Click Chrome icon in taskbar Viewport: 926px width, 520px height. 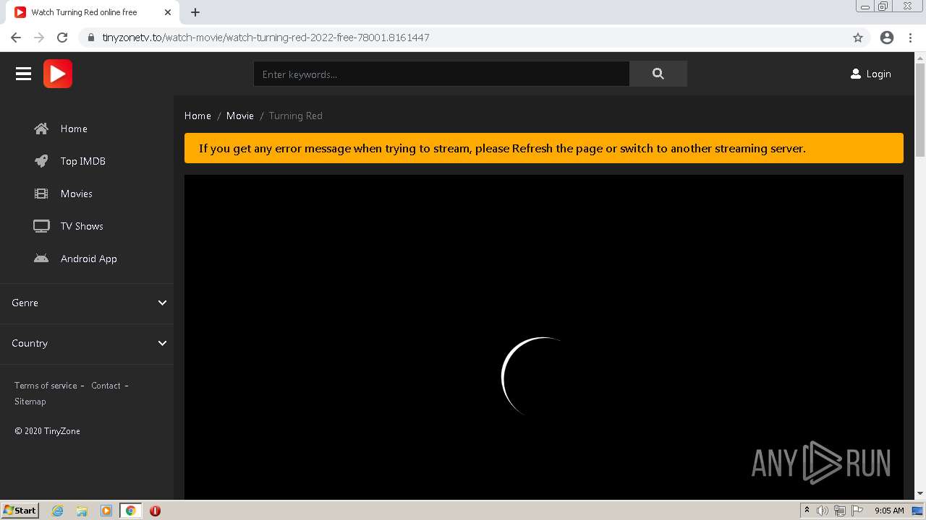point(131,511)
